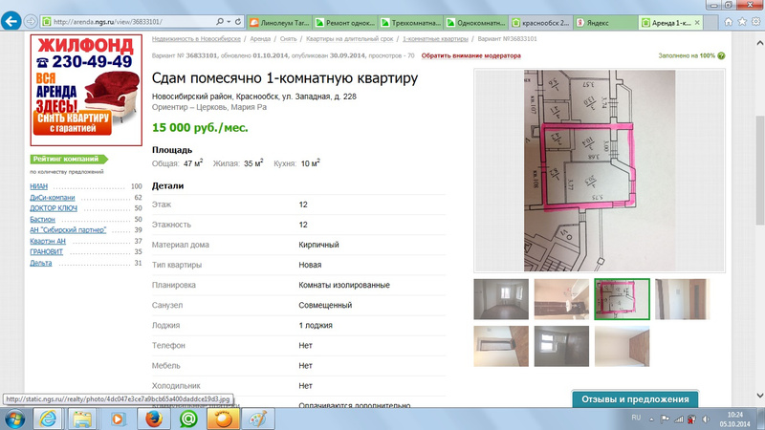This screenshot has width=765, height=430.
Task: Open the ДОКТОР КЛЮЧ company link
Action: click(x=54, y=208)
